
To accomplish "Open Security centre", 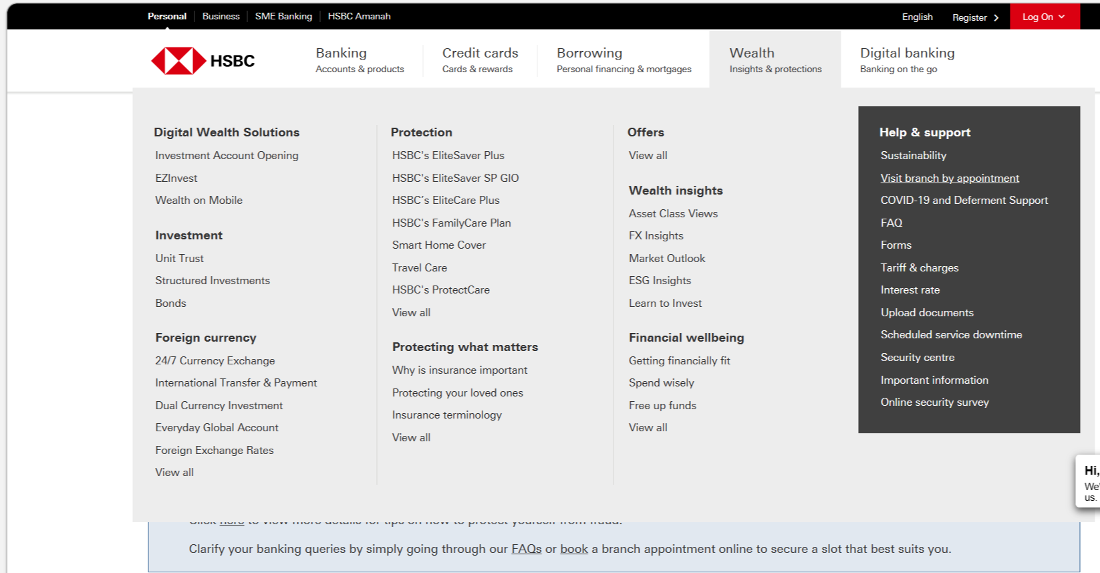I will pos(917,357).
